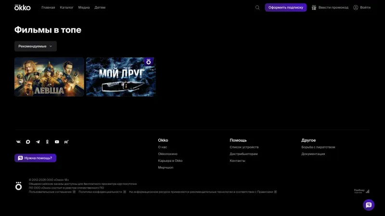The width and height of the screenshot is (385, 216).
Task: Open the Дистрибьюторам footer link
Action: [244, 154]
